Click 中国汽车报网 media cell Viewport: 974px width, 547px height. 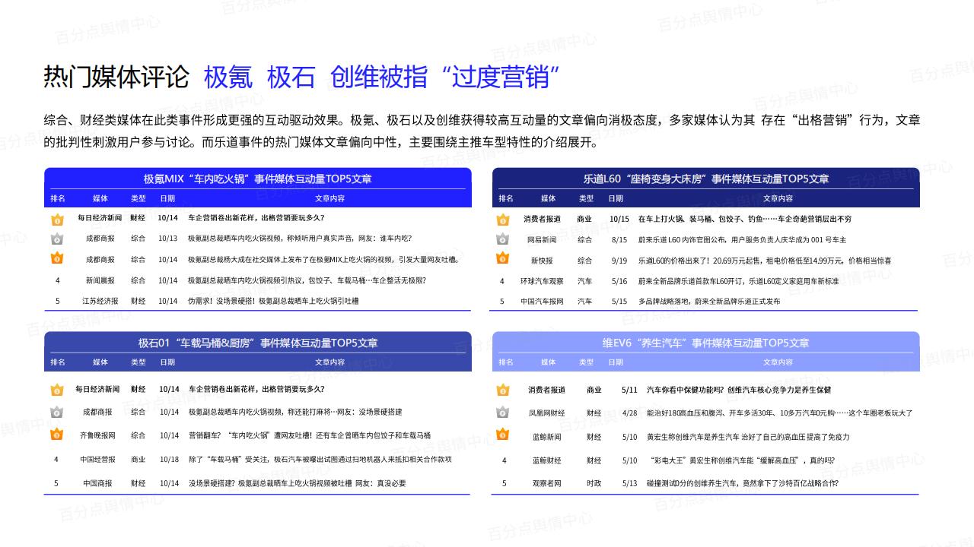coord(542,302)
